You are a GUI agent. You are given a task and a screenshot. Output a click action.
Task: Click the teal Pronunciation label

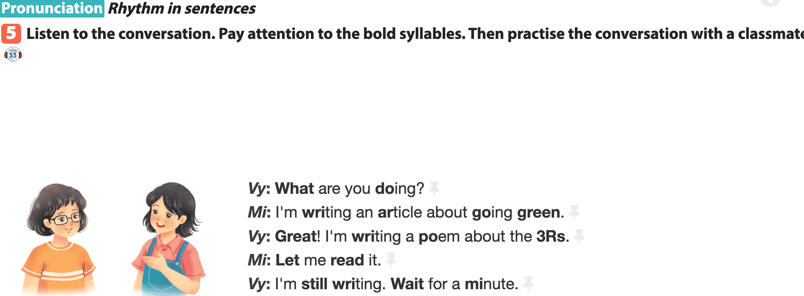(52, 8)
